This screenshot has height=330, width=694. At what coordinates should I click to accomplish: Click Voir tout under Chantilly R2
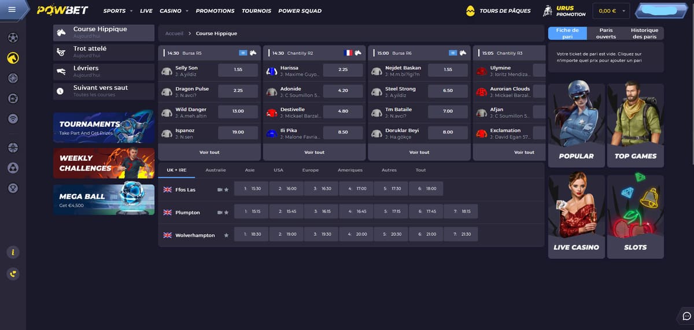[x=315, y=152]
